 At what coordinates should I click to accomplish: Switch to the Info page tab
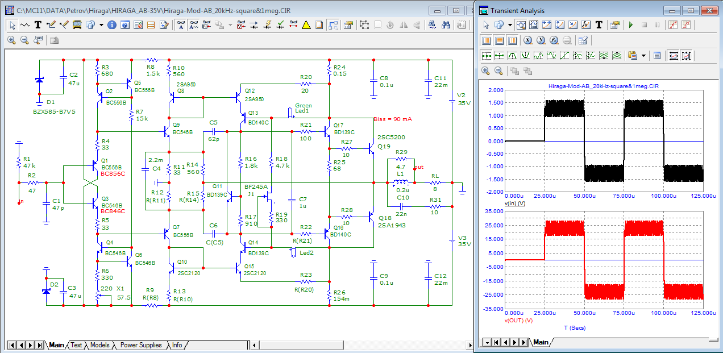tap(177, 345)
